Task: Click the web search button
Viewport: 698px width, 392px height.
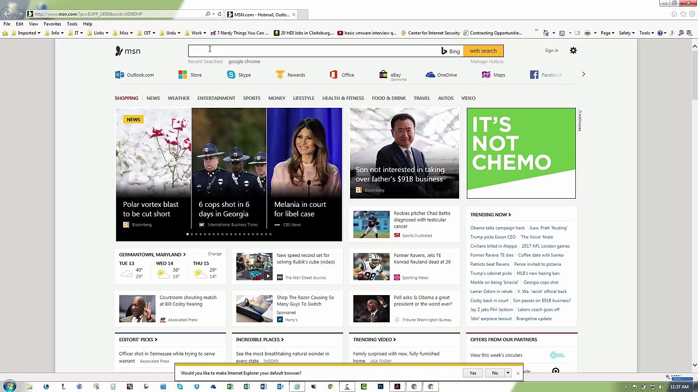Action: [483, 51]
